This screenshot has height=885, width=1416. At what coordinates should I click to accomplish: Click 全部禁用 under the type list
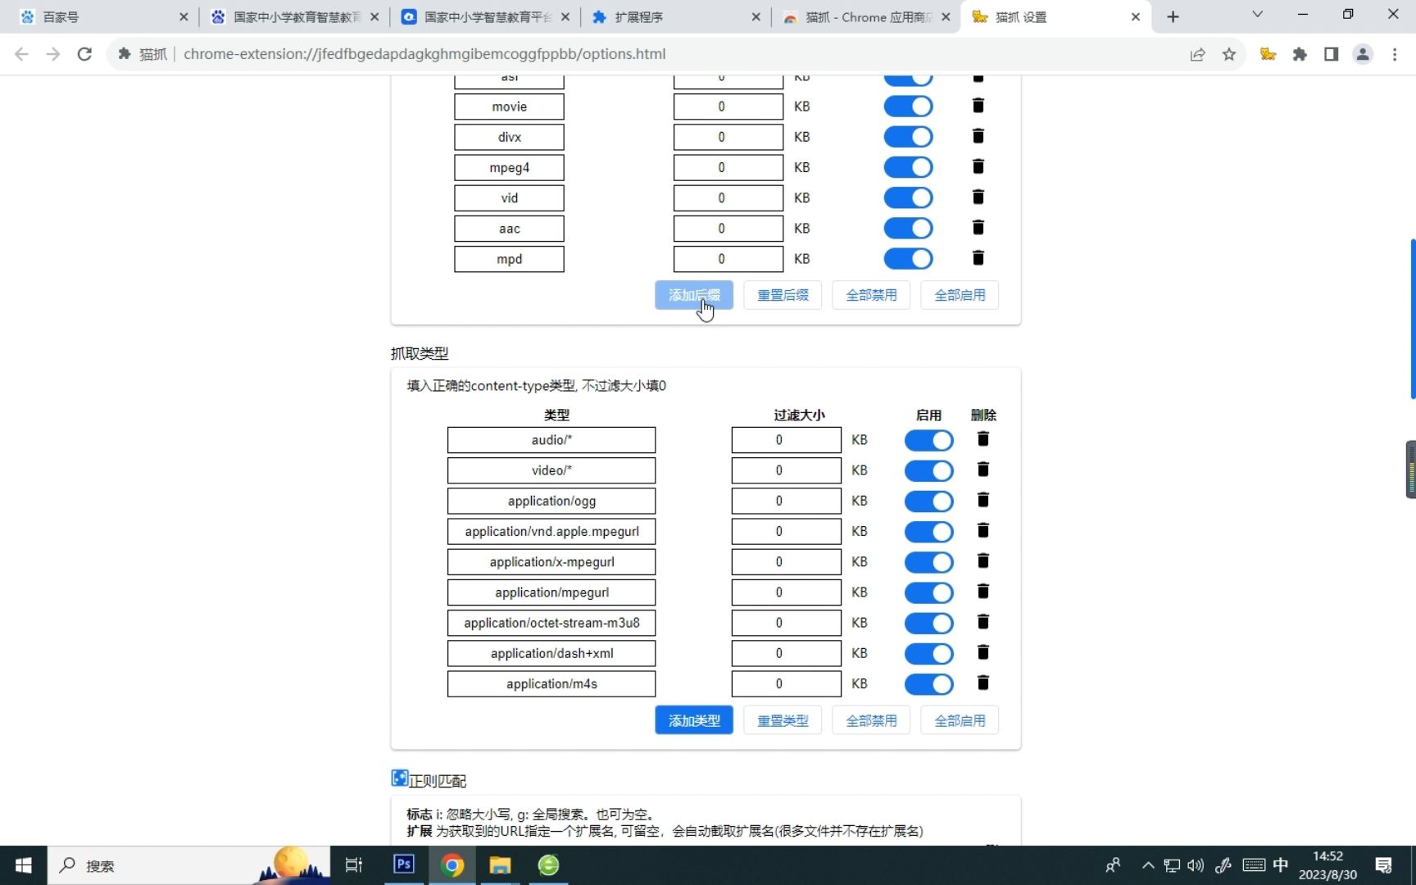click(871, 720)
